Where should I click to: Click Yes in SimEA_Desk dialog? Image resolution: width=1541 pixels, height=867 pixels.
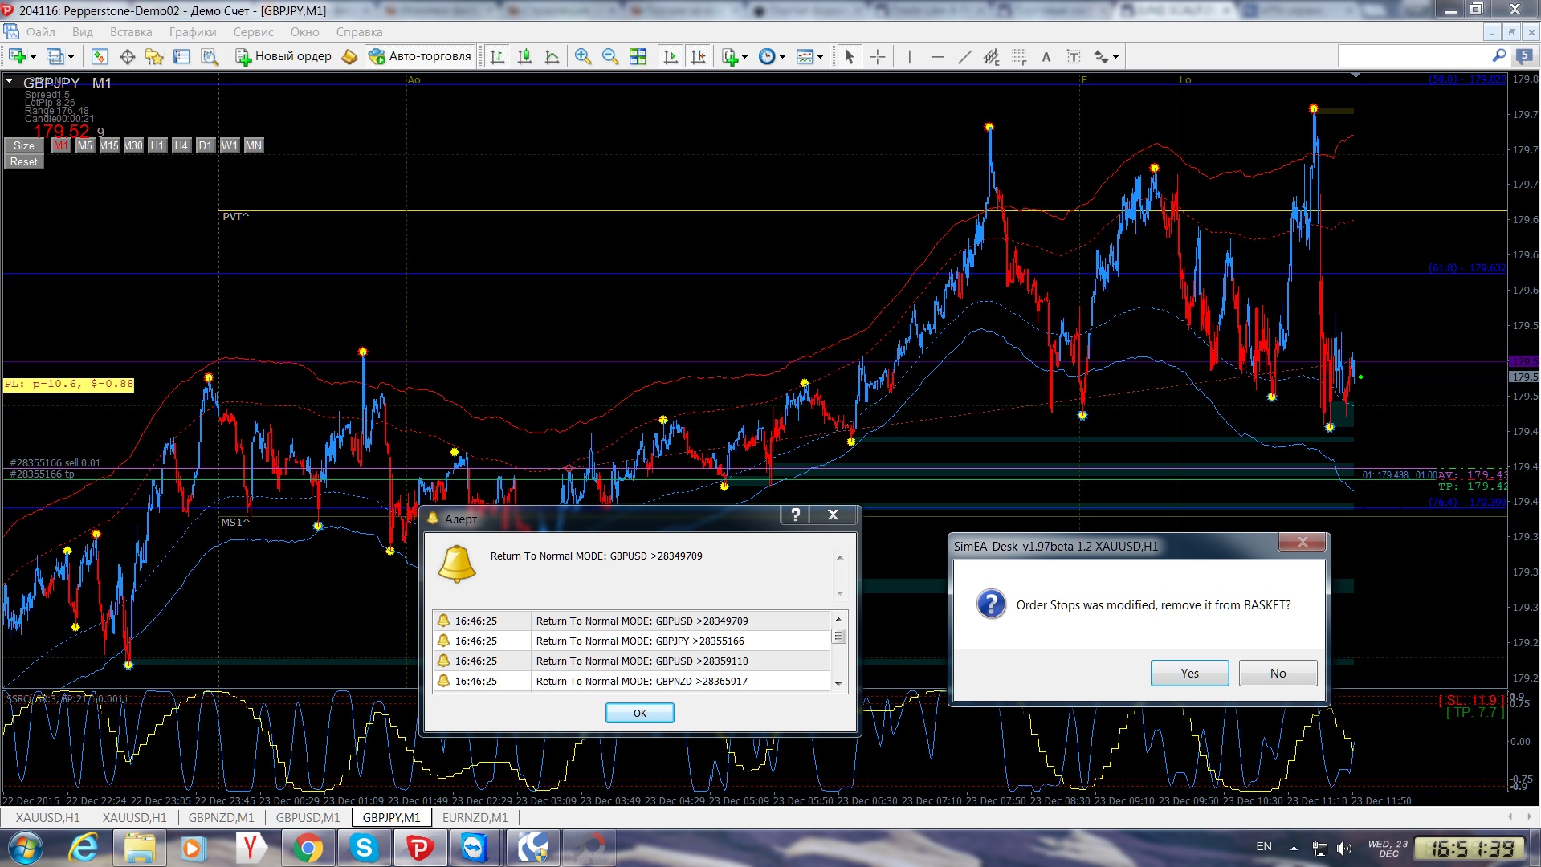[1189, 673]
